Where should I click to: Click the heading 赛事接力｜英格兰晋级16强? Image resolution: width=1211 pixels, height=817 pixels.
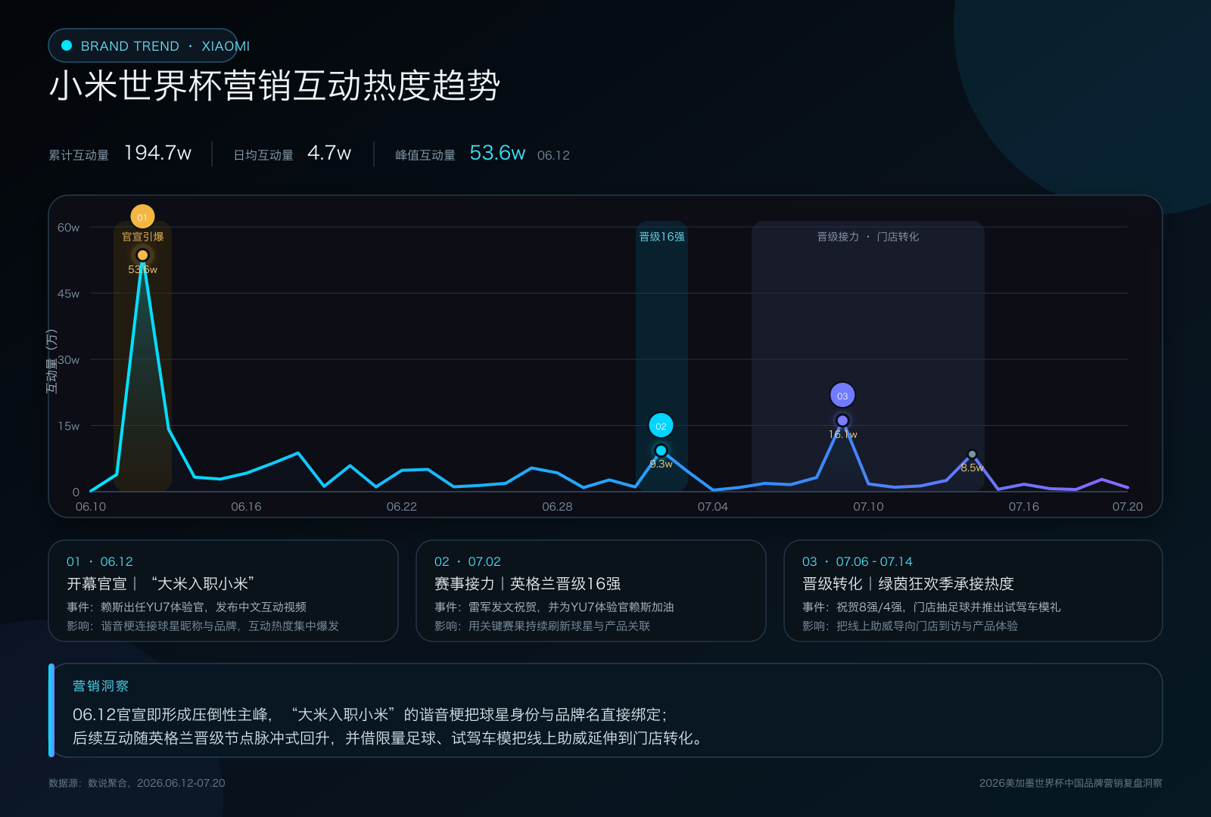[528, 584]
